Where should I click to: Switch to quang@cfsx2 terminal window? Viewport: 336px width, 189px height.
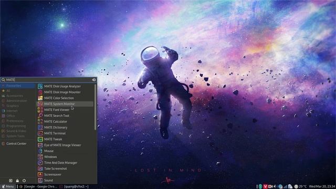[x=74, y=187]
